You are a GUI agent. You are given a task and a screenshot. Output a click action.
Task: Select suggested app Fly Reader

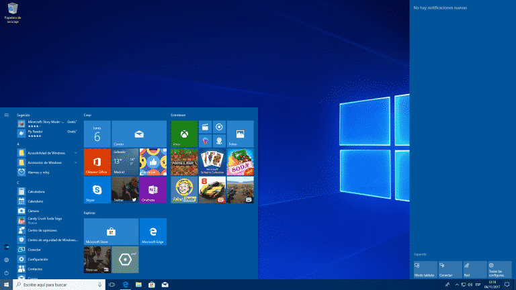pos(48,133)
